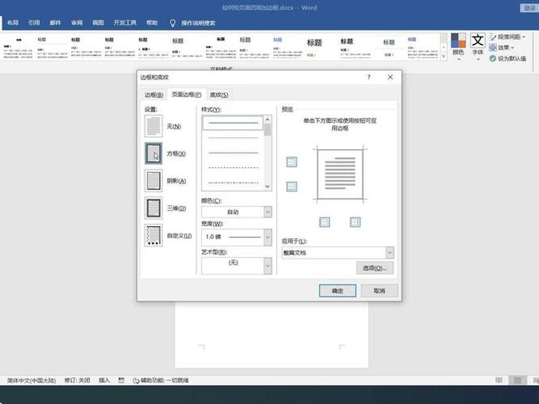Toggle the bottom border button in preview
The width and height of the screenshot is (539, 404).
click(x=292, y=187)
